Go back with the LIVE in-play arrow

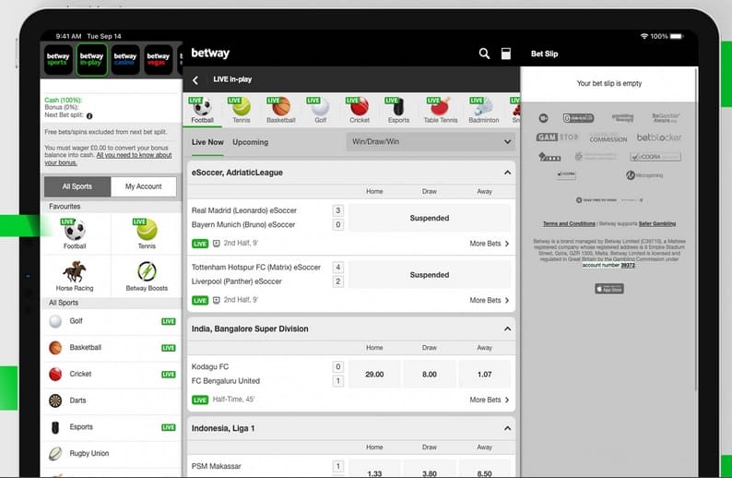coord(195,80)
